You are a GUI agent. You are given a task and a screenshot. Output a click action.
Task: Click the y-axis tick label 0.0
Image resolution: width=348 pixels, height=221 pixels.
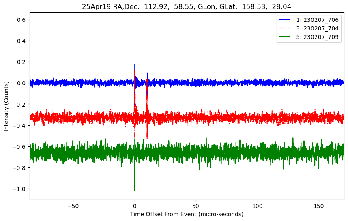click(x=21, y=83)
